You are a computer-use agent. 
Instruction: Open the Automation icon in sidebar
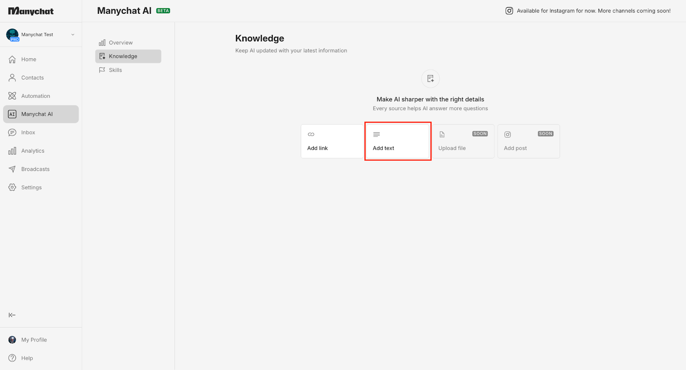click(x=12, y=96)
